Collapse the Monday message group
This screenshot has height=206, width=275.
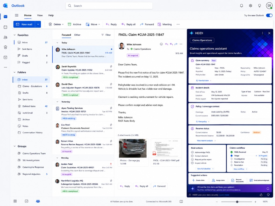[57, 158]
